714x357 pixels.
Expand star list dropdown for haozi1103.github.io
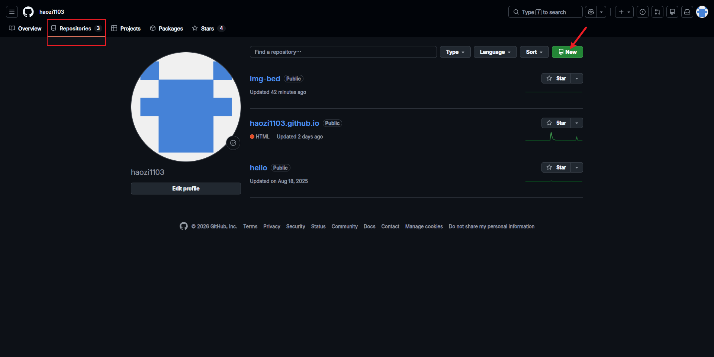pyautogui.click(x=577, y=123)
